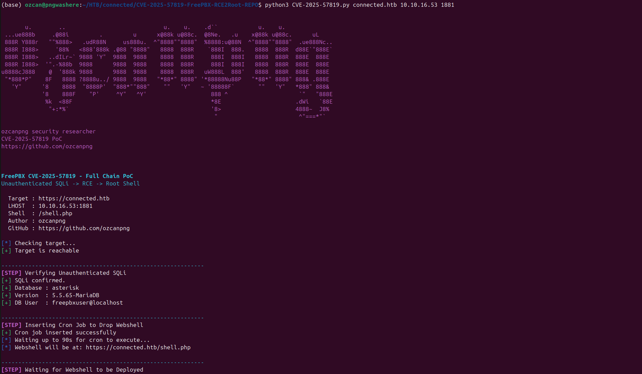Image resolution: width=642 pixels, height=374 pixels.
Task: Click 'Cron job inserted successfully' line
Action: [x=59, y=332]
